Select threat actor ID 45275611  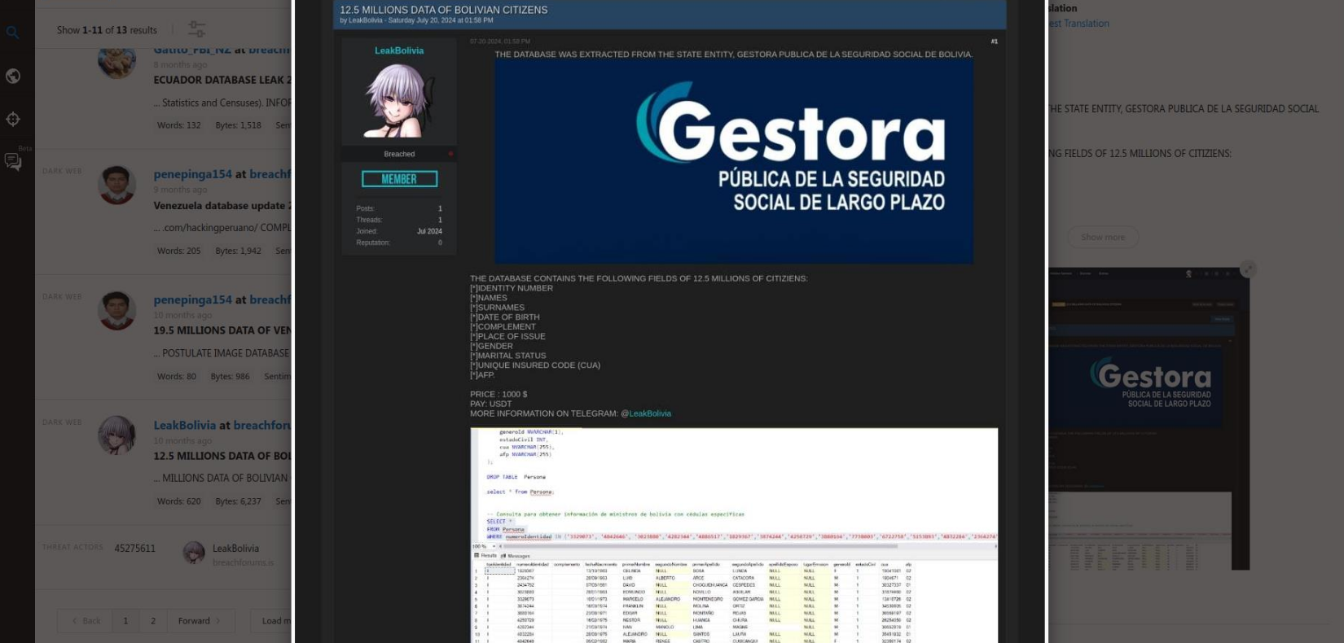click(x=134, y=549)
